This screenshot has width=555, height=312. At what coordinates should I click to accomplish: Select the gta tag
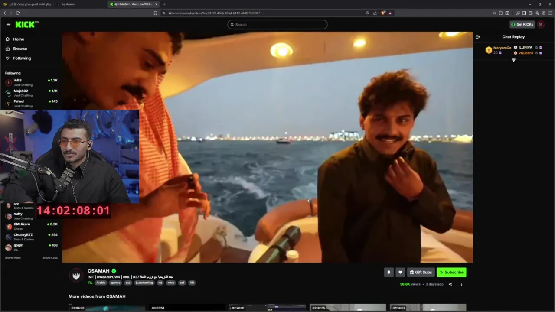coord(128,283)
